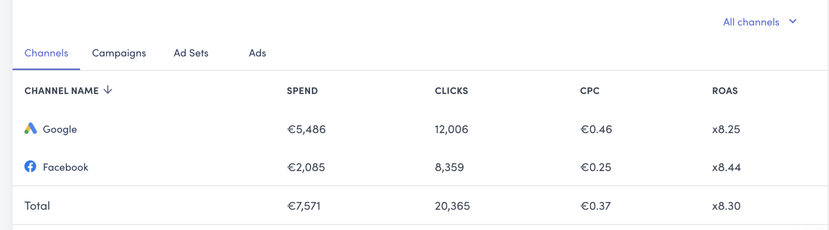The width and height of the screenshot is (829, 230).
Task: Sort by the CPC column header
Action: click(589, 91)
